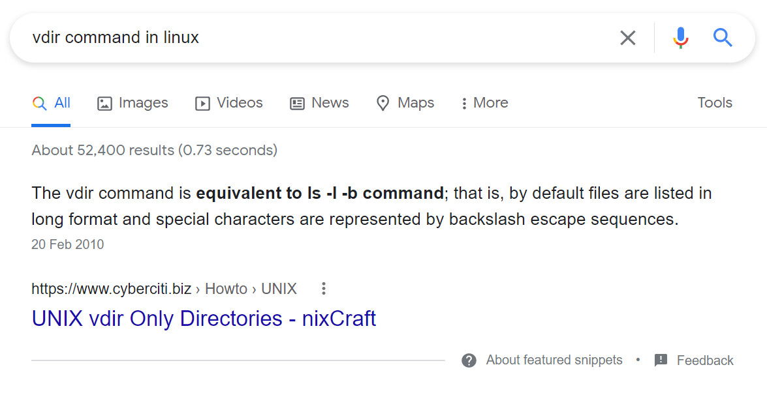Click the three-dot icon beside cyberciti URL
Viewport: 767px width, 395px height.
323,289
